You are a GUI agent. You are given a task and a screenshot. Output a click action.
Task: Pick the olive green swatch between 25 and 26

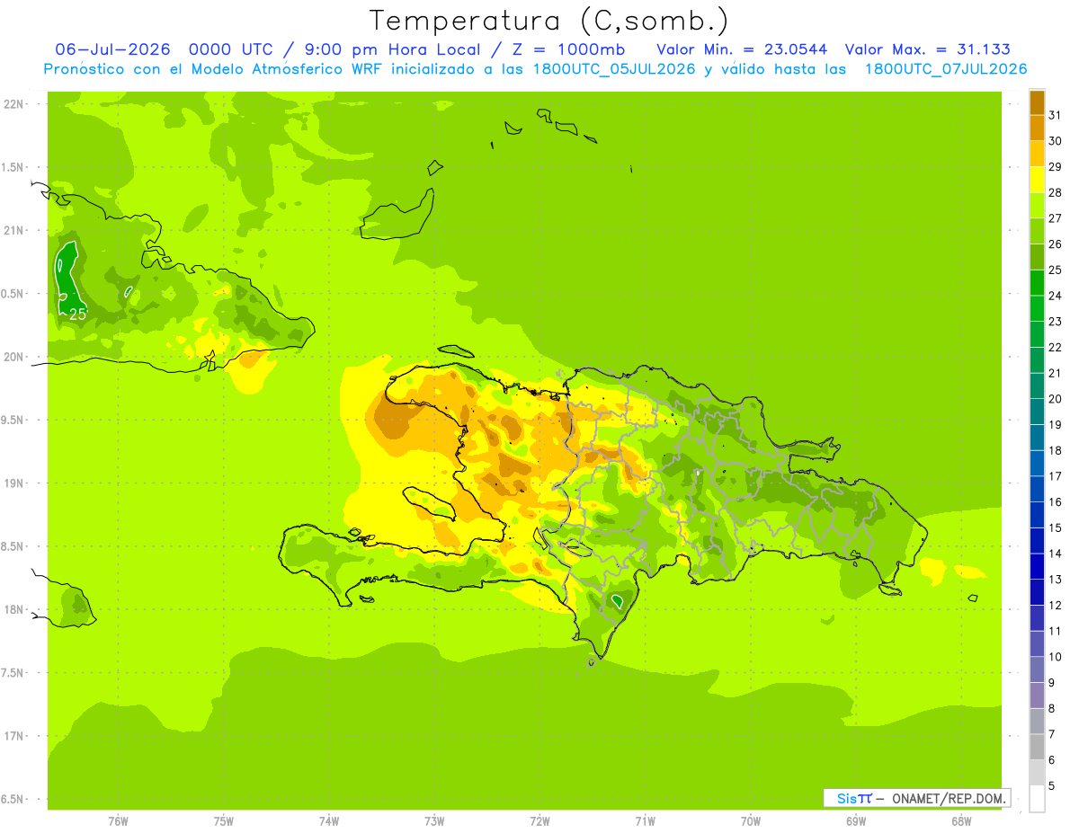(1037, 257)
